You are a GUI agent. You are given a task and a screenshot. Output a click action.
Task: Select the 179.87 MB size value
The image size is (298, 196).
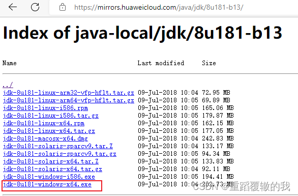click(218, 116)
